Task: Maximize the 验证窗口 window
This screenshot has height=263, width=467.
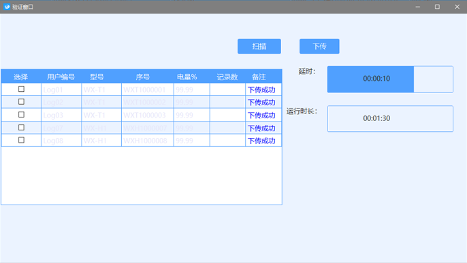Action: point(437,7)
